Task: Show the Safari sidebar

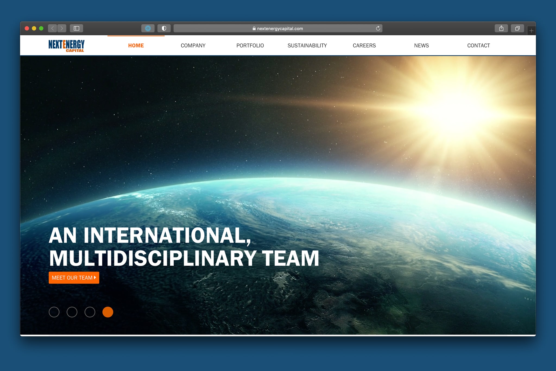Action: pos(77,28)
